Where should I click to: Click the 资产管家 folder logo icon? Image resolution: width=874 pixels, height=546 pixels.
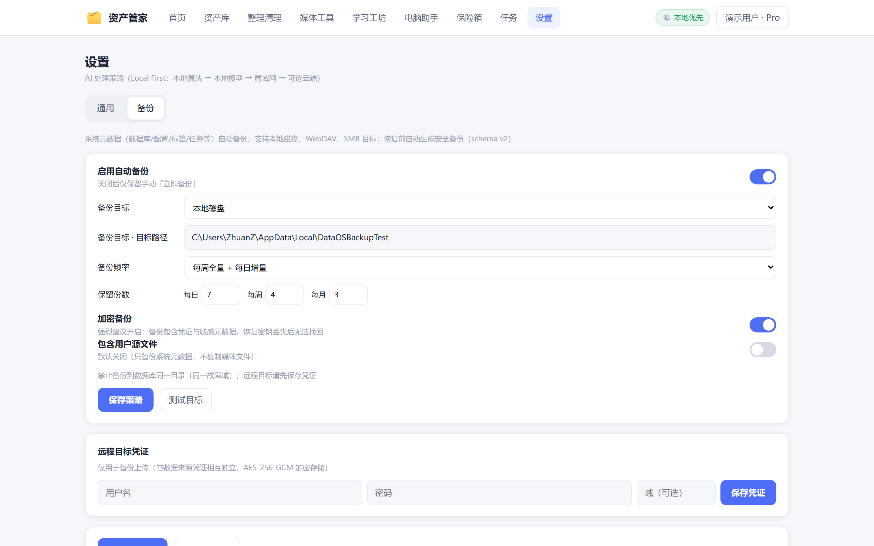coord(94,18)
